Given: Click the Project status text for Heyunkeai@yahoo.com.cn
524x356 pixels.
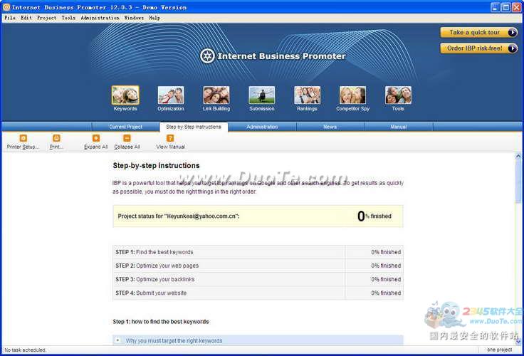Looking at the screenshot, I should [179, 216].
